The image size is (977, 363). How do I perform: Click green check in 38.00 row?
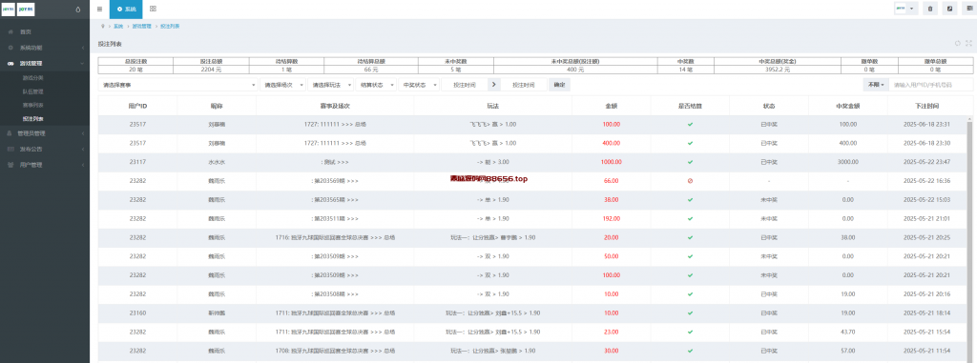[x=690, y=200]
